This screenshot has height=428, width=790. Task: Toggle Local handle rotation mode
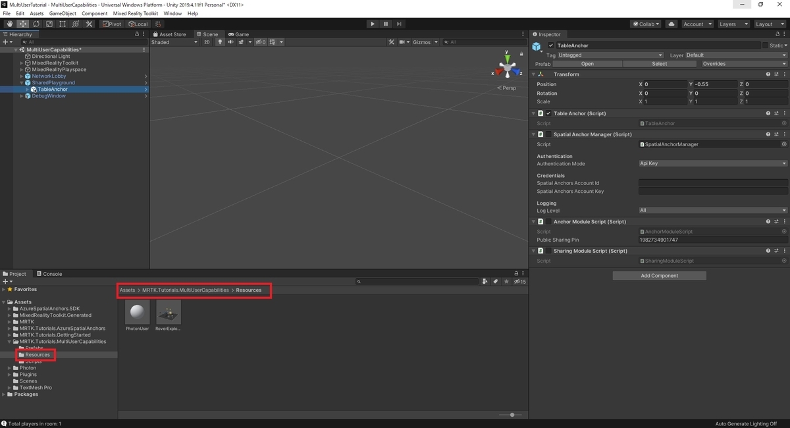coord(138,24)
